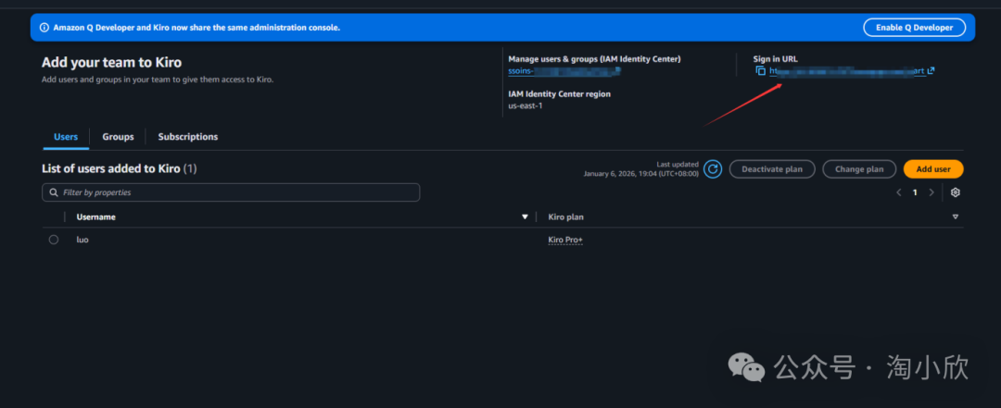Screen dimensions: 1001x408
Task: Click the external link icon after the Sign in URL
Action: tap(931, 71)
